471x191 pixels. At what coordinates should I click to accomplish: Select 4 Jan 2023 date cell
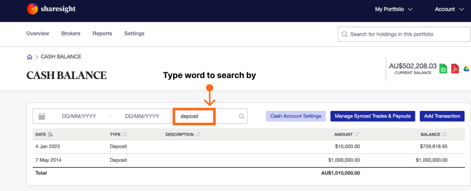(48, 146)
